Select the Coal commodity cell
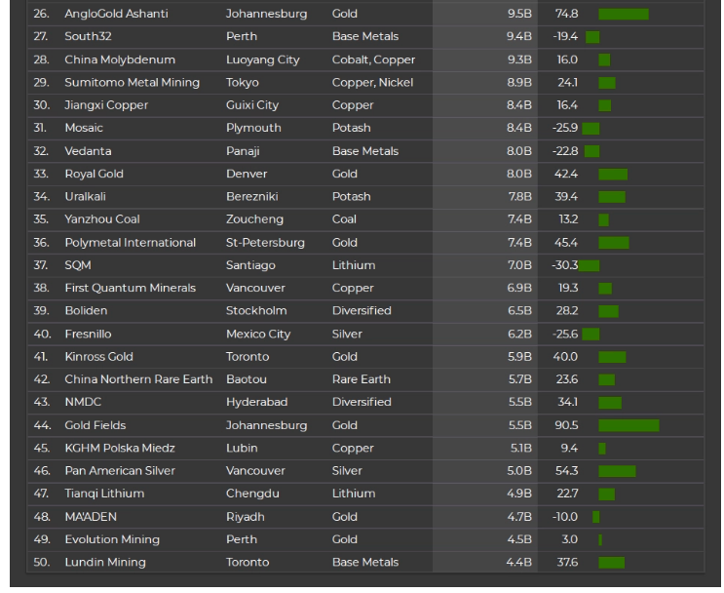Screen dimensions: 724x593 344,219
